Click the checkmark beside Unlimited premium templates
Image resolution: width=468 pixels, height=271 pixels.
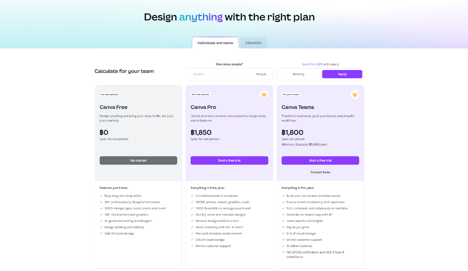click(192, 195)
